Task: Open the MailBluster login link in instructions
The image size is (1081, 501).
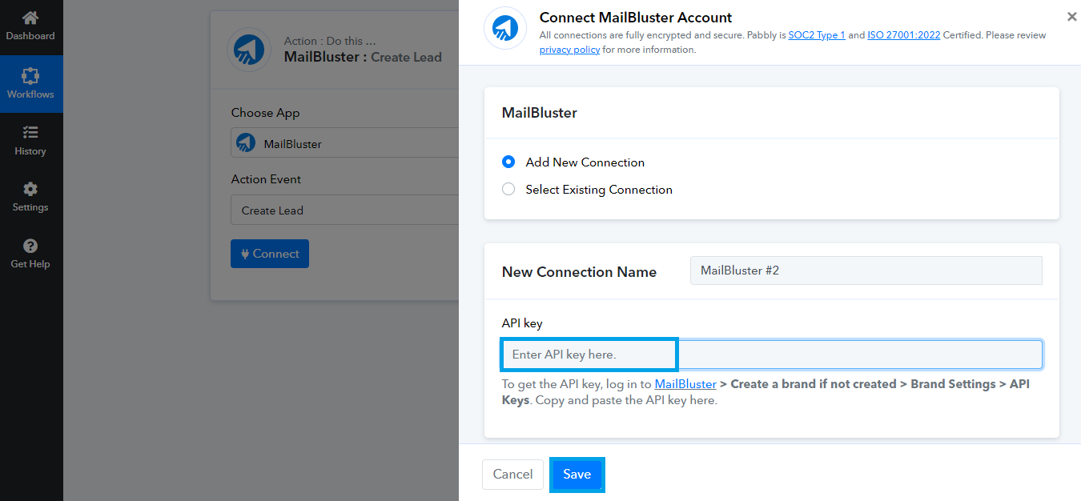Action: coord(685,384)
